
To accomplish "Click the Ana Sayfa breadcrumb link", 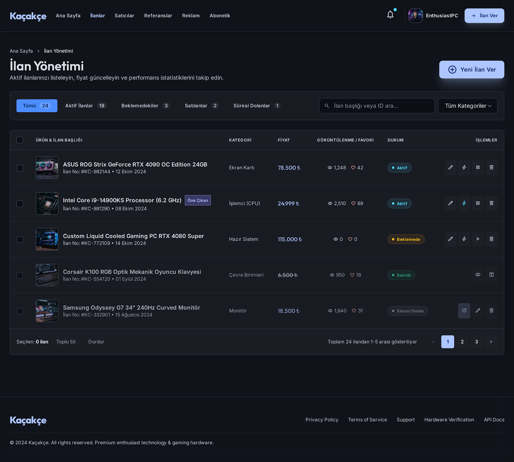I will click(x=21, y=51).
